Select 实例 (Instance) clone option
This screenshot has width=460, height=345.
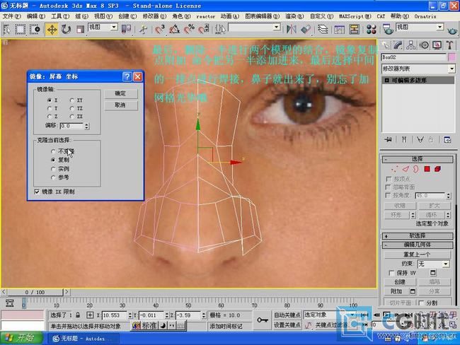pos(53,169)
